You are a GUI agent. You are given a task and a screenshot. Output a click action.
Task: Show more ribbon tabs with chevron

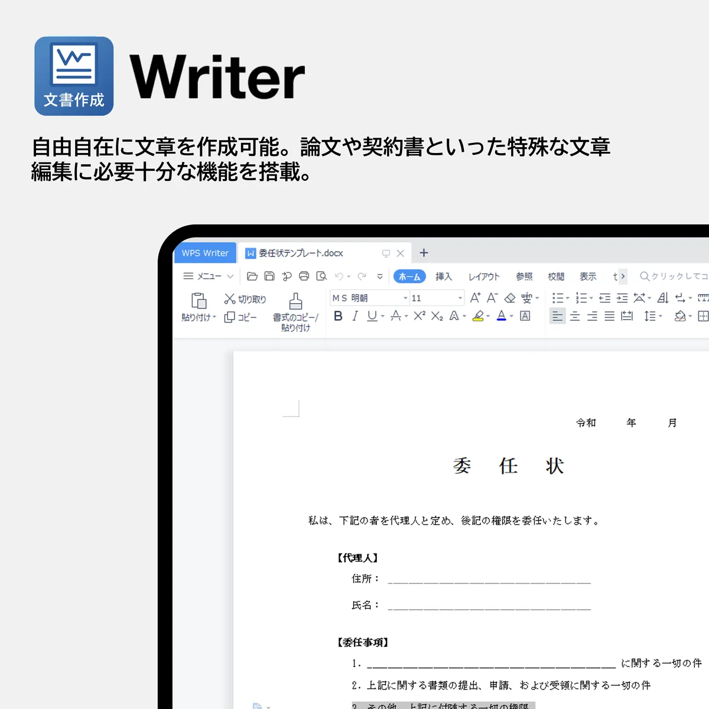623,276
